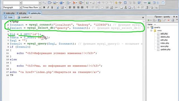The image size is (179, 101).
Task: Click the pencil edit field icon
Action: (x=126, y=8)
